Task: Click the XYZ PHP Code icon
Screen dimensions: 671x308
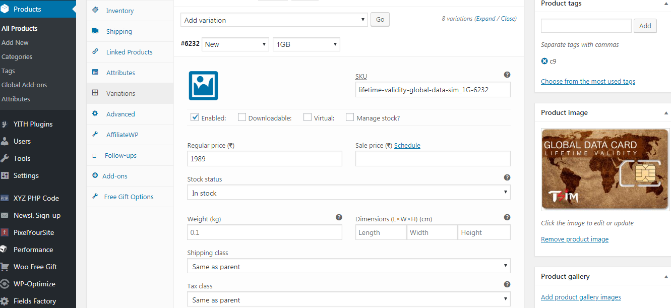Action: coord(5,198)
